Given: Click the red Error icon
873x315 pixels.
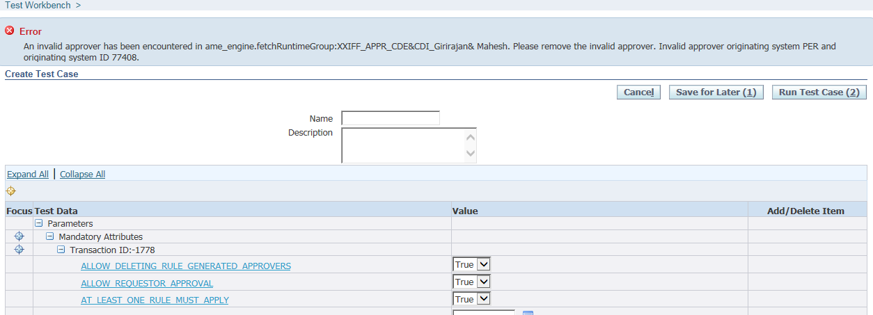Looking at the screenshot, I should 10,31.
